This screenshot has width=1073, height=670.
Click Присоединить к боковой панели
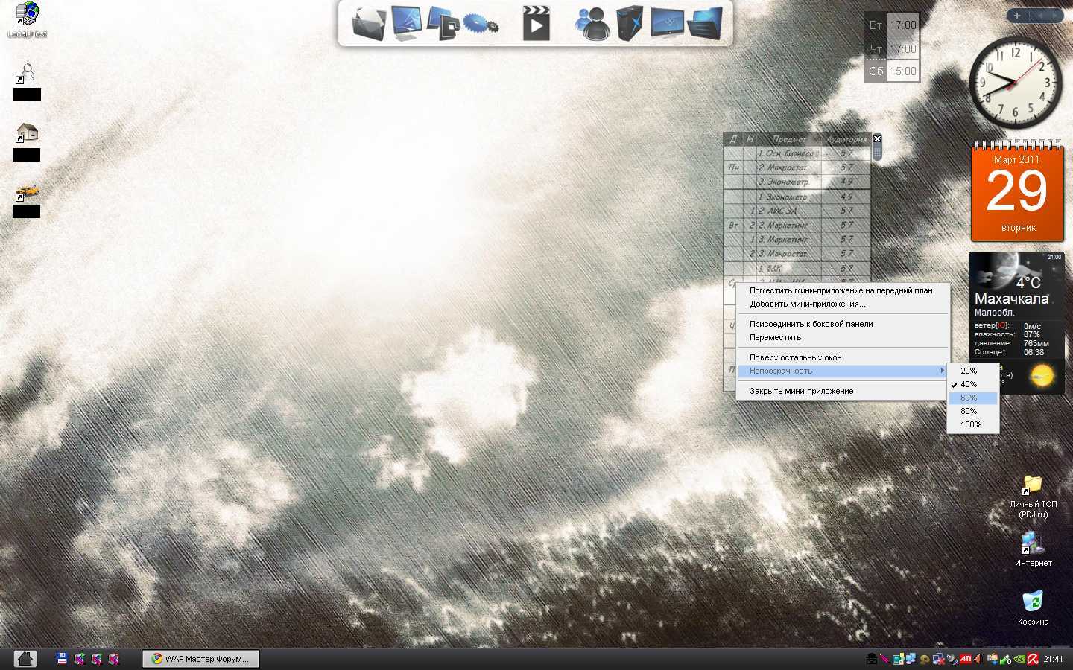(811, 324)
